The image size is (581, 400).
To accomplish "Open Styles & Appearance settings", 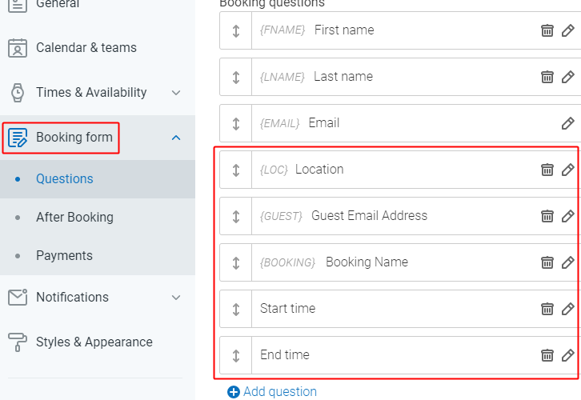I will 94,342.
